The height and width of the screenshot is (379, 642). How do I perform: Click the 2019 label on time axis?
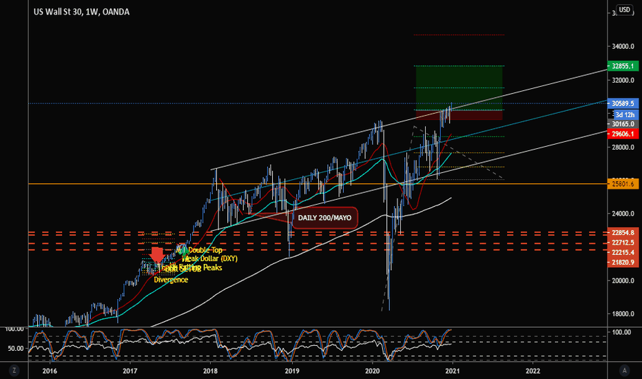point(292,371)
